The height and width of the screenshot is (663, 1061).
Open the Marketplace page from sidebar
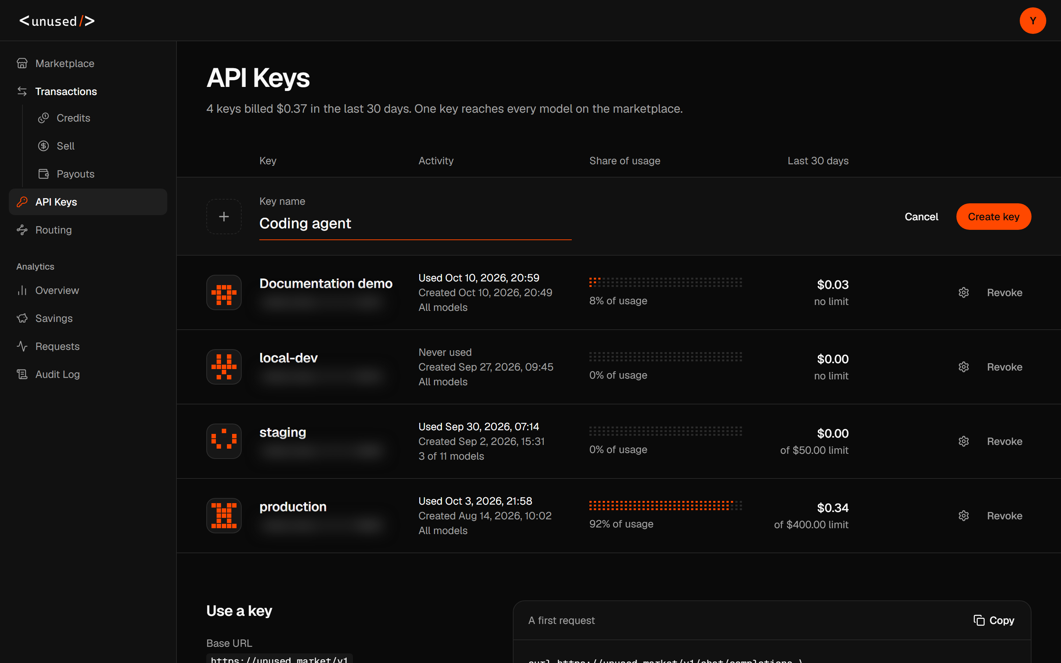(88, 64)
